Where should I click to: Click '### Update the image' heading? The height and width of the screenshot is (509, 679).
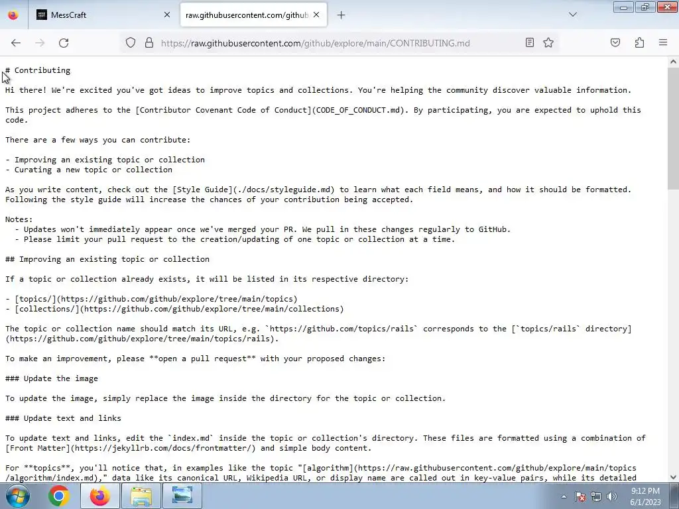click(52, 378)
